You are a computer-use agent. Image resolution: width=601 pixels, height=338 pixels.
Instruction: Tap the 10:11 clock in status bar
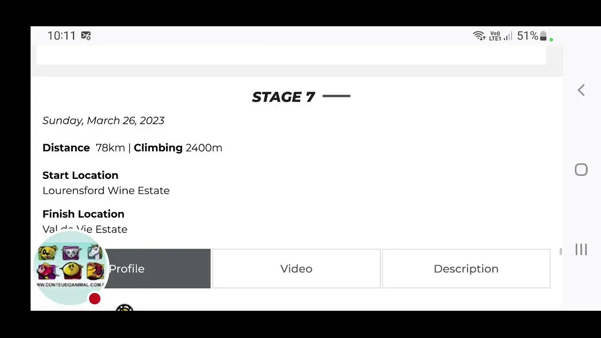click(x=62, y=36)
